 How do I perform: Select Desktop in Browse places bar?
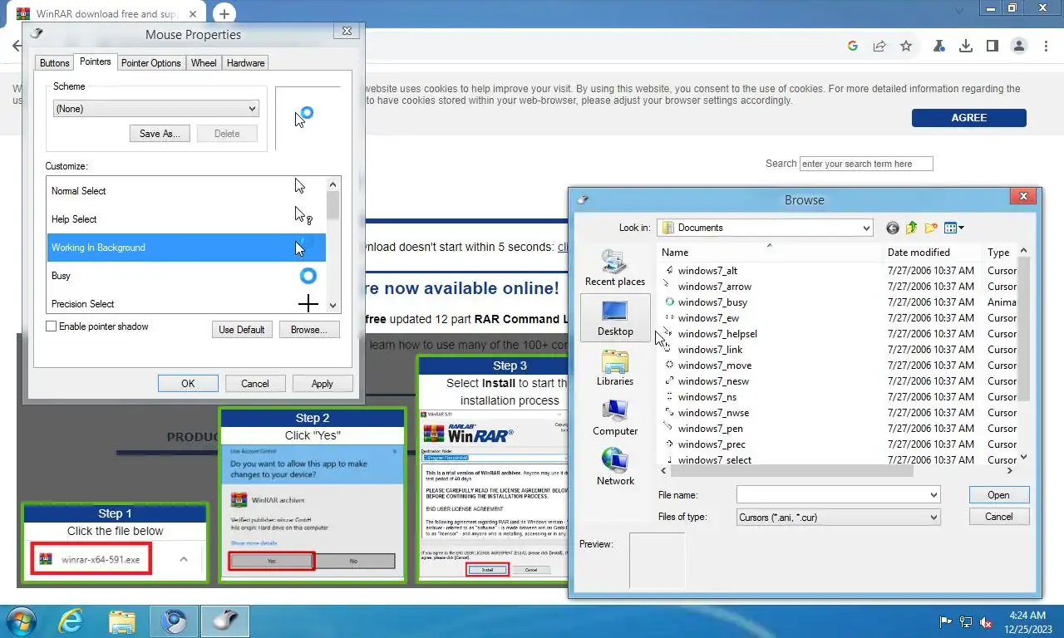click(x=615, y=318)
